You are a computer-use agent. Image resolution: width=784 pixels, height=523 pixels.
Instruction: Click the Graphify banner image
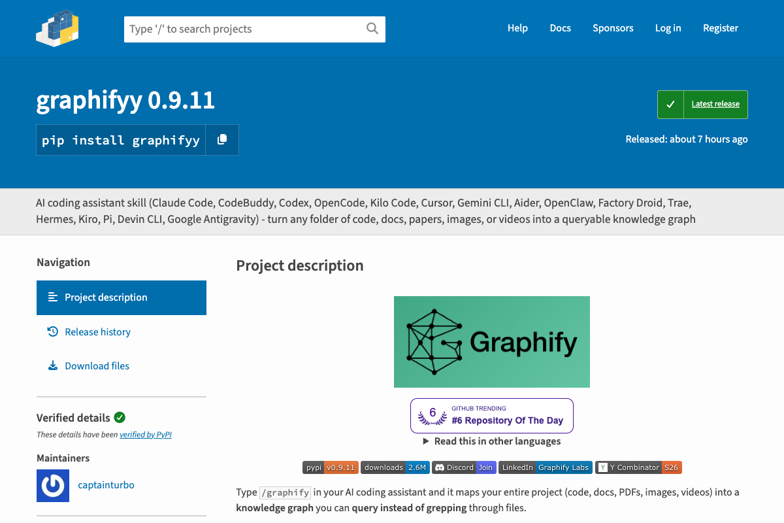[x=492, y=342]
